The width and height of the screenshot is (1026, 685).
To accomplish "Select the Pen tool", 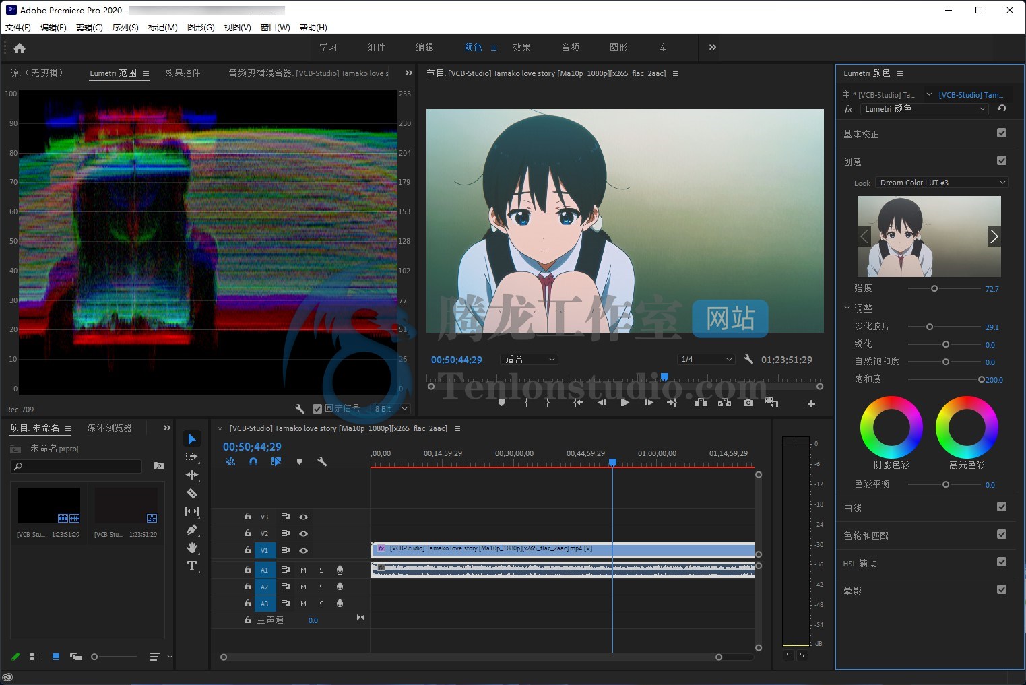I will (x=192, y=529).
